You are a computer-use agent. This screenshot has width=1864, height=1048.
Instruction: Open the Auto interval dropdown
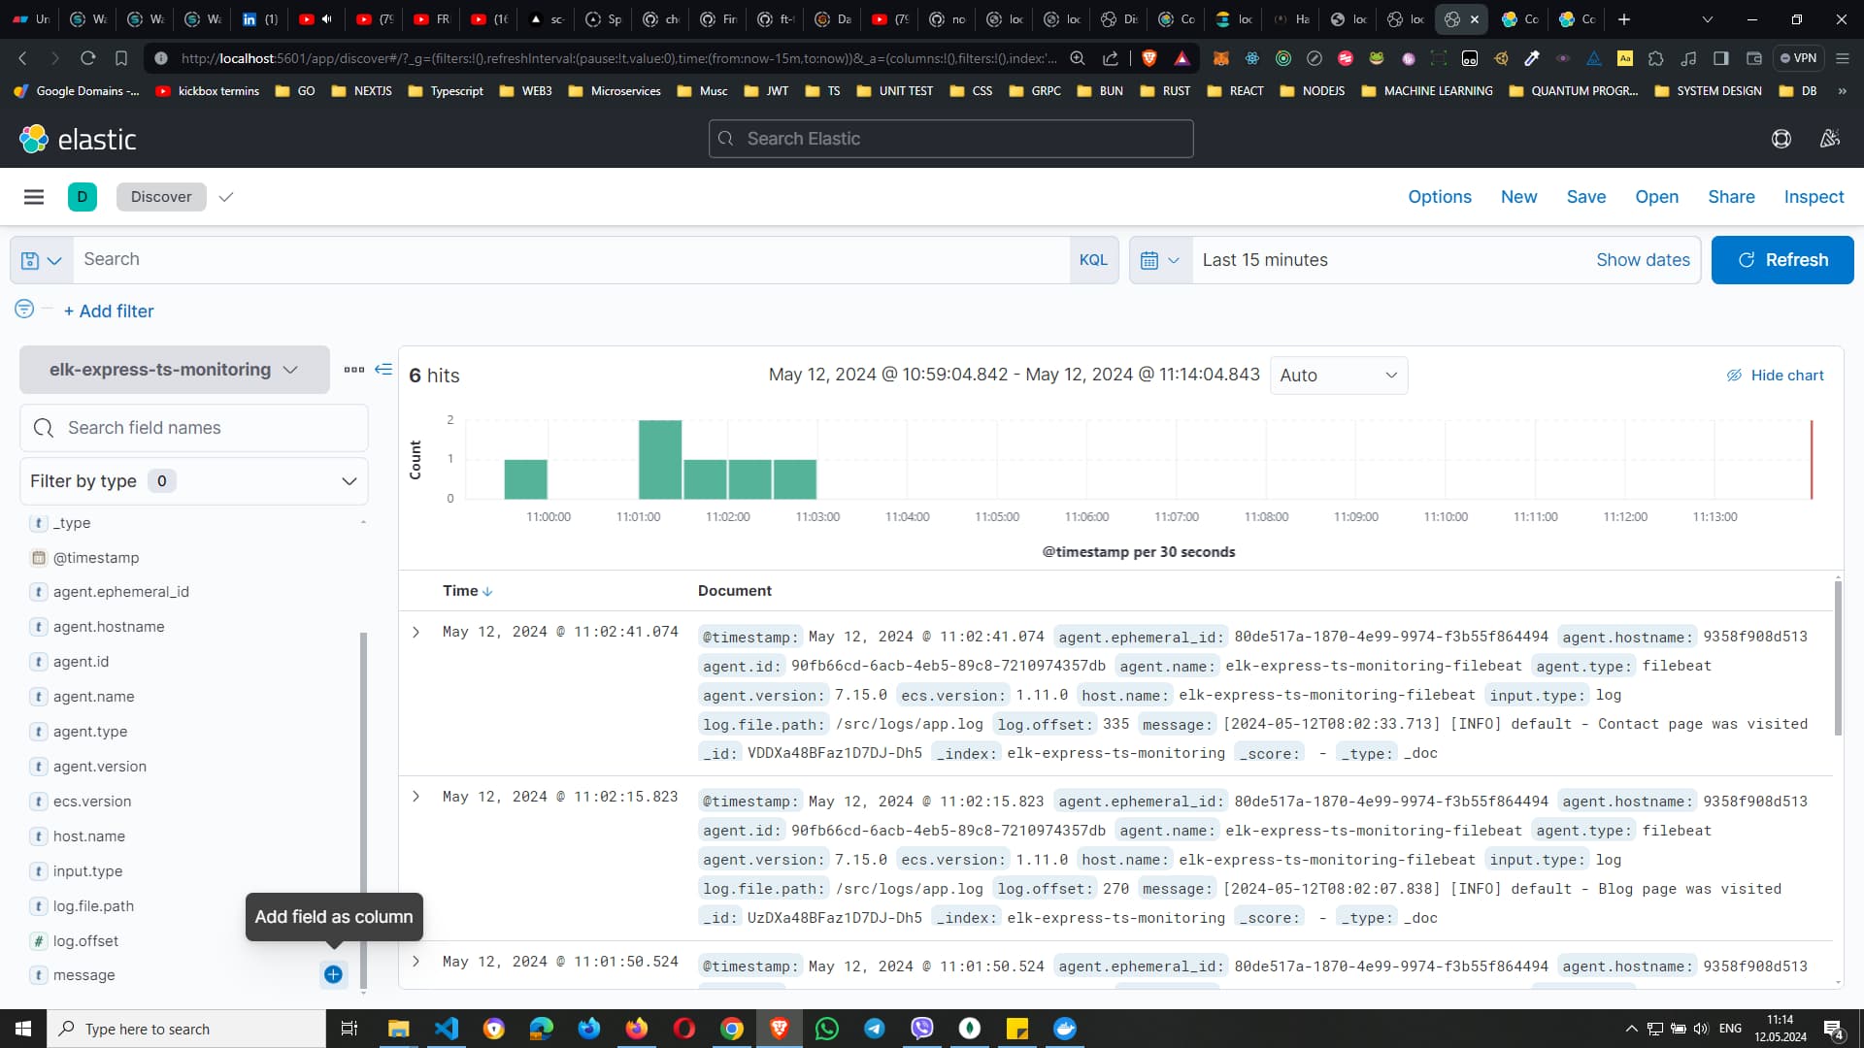[1338, 376]
